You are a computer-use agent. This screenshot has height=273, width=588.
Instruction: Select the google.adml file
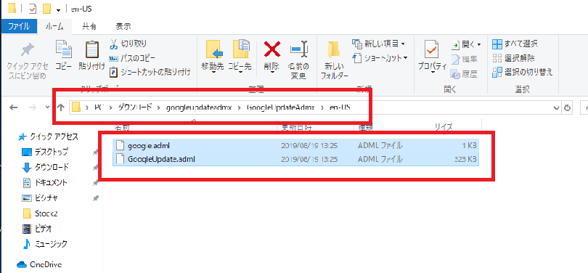point(295,145)
